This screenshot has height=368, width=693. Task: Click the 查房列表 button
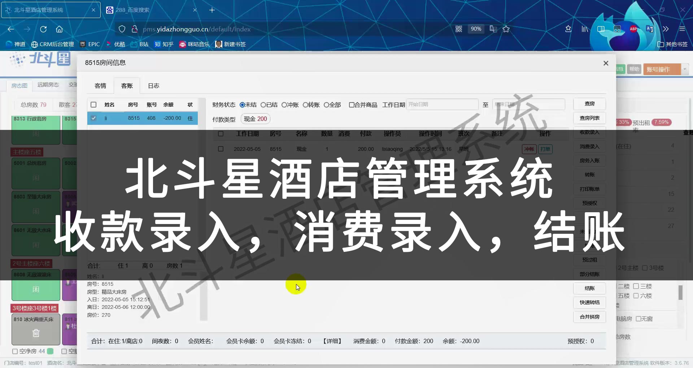(589, 118)
